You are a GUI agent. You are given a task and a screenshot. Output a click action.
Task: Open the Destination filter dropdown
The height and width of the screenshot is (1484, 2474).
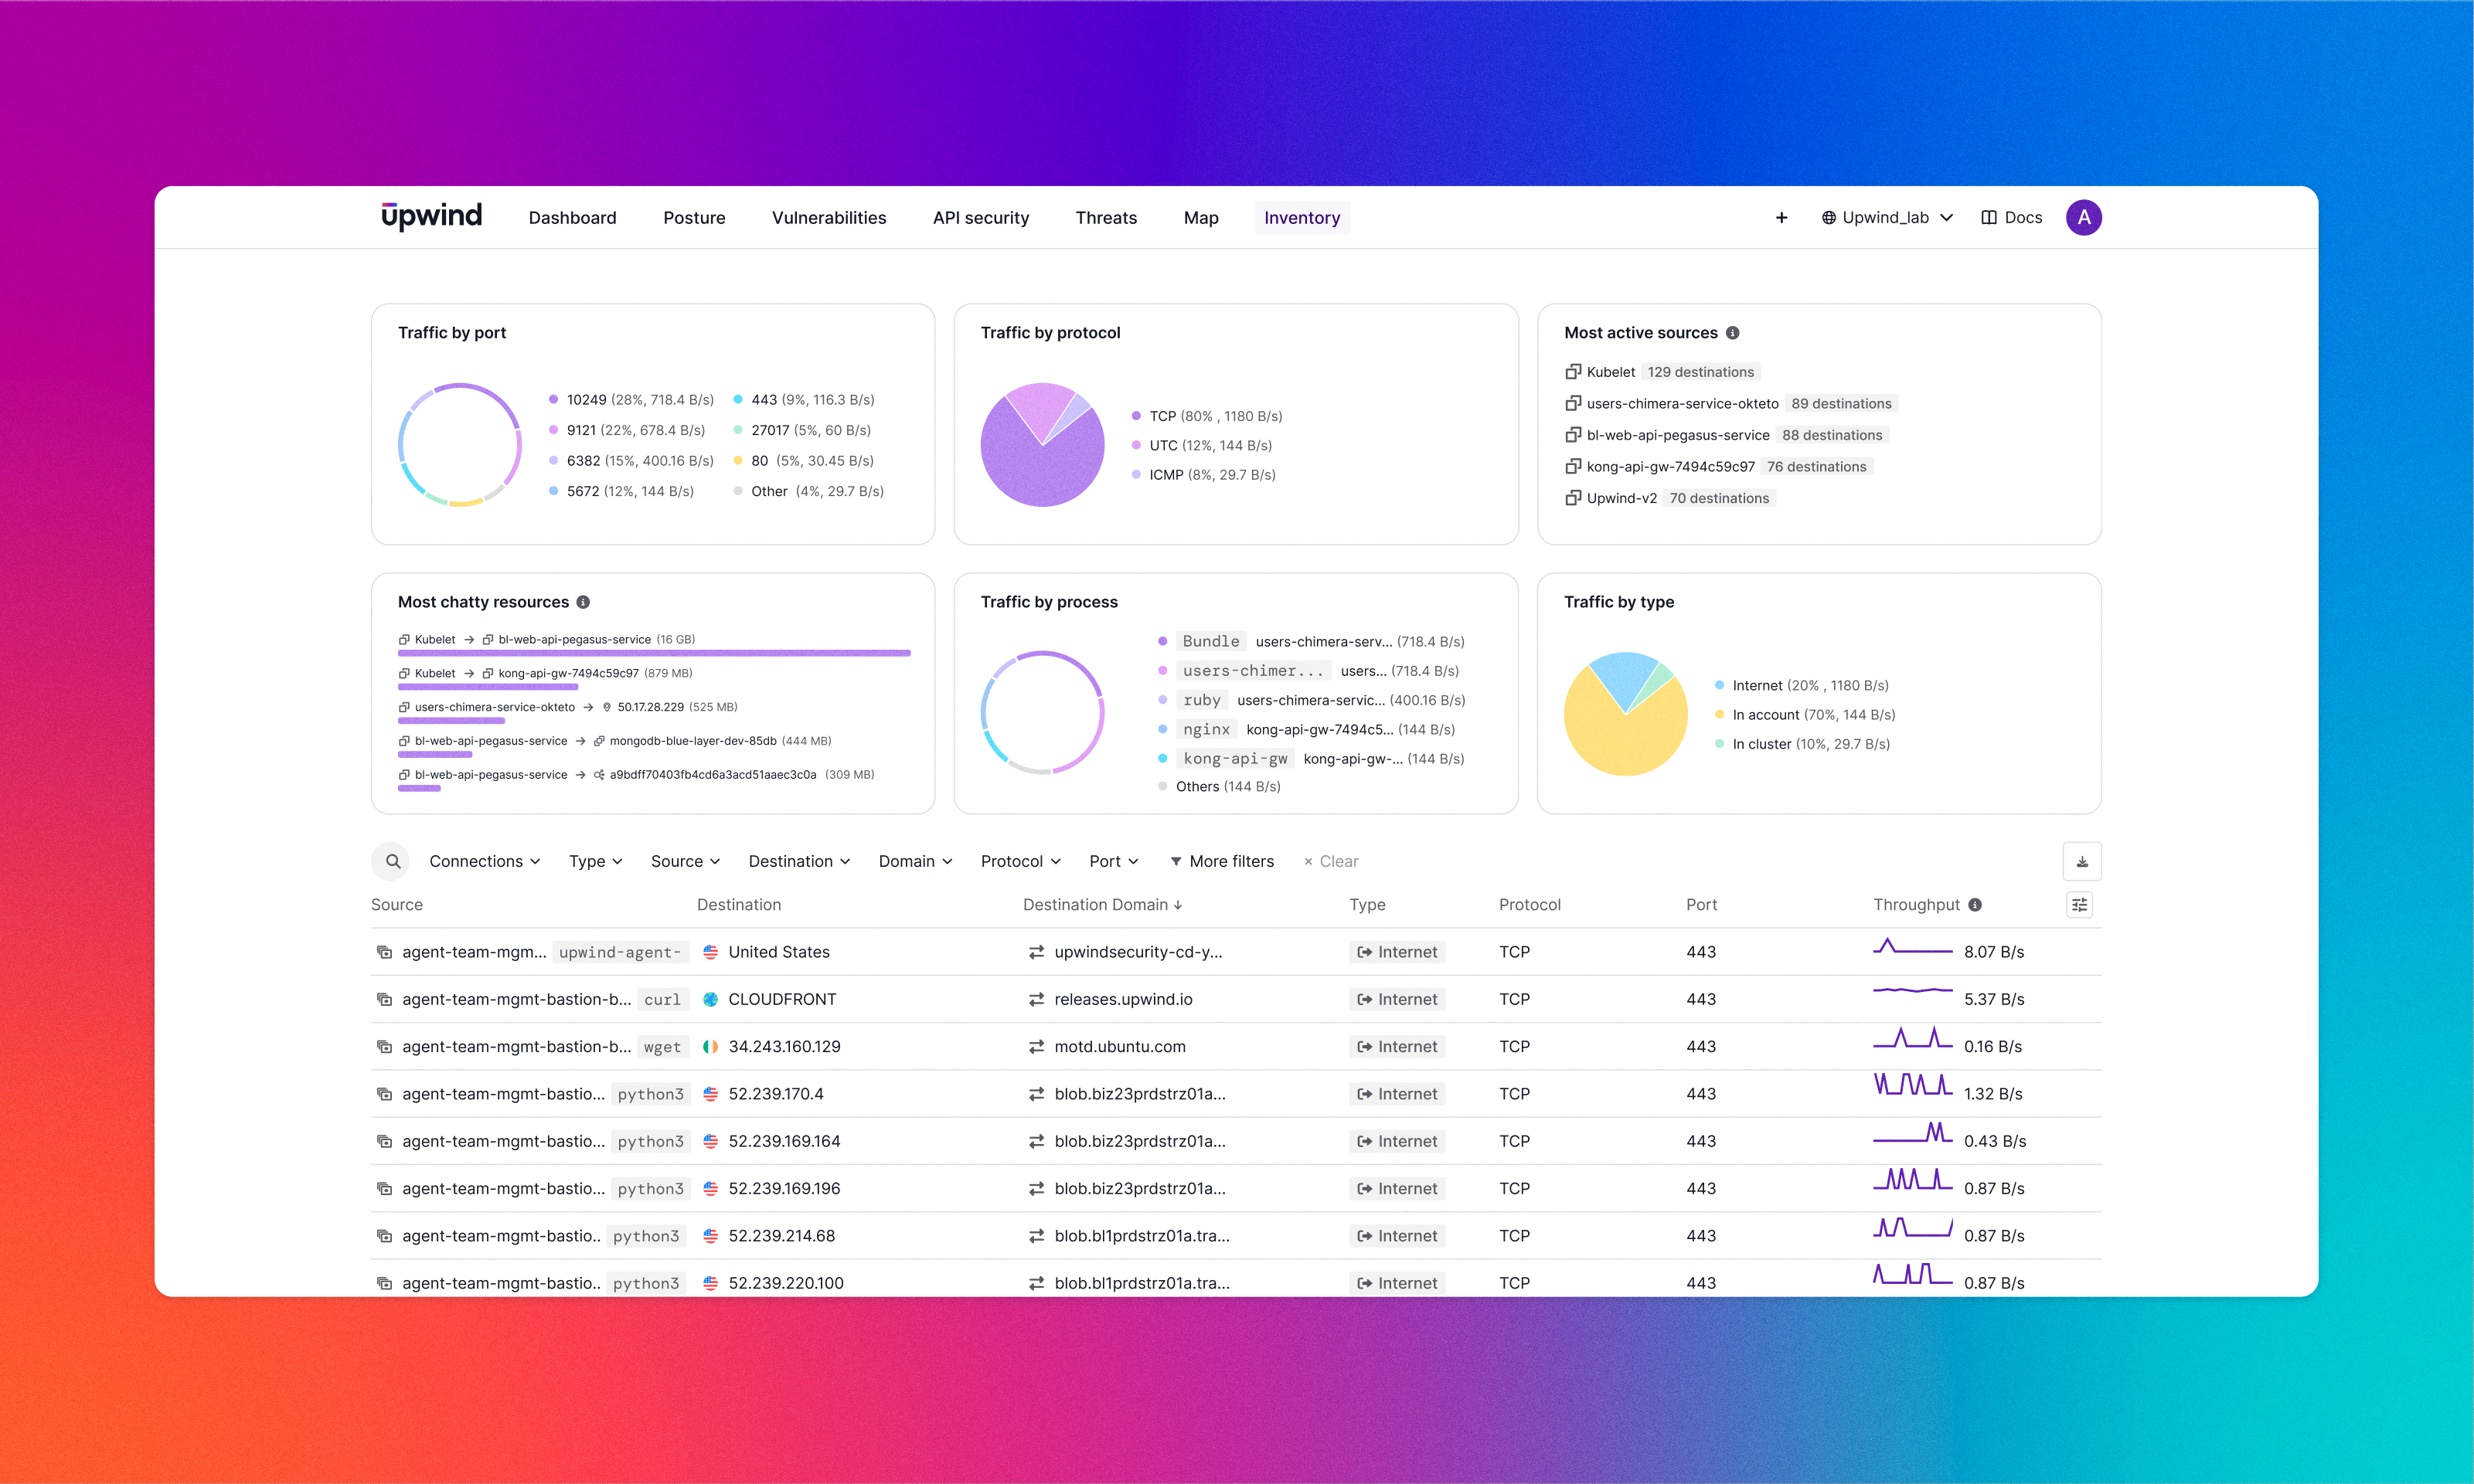tap(798, 861)
